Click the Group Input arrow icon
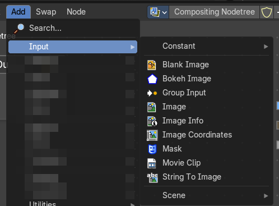 click(x=152, y=93)
